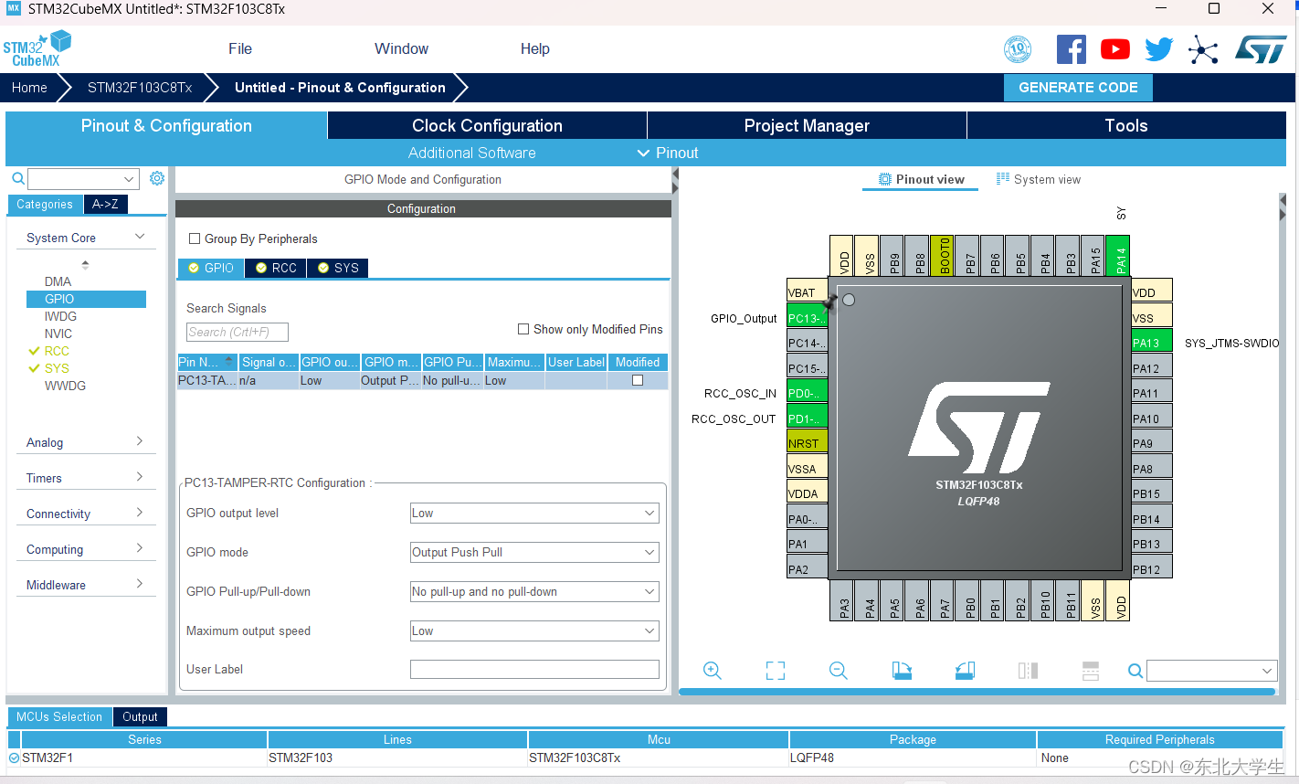Expand the Middleware category

tap(140, 584)
